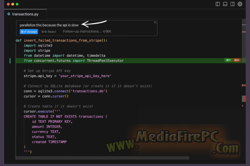Click the '# Connect to SQLite database' comment
This screenshot has width=250, height=166.
pos(88,86)
